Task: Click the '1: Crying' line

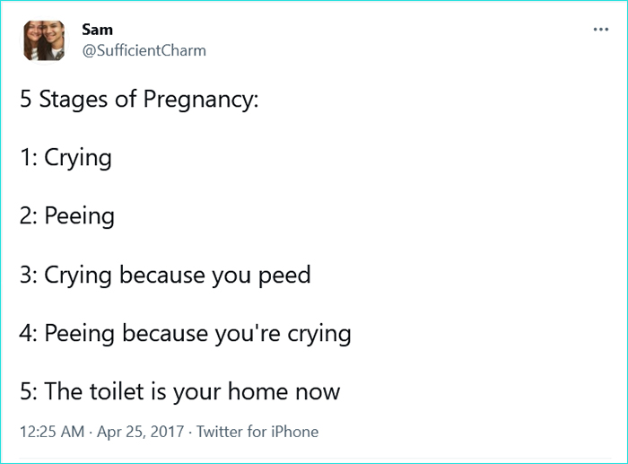Action: point(65,158)
